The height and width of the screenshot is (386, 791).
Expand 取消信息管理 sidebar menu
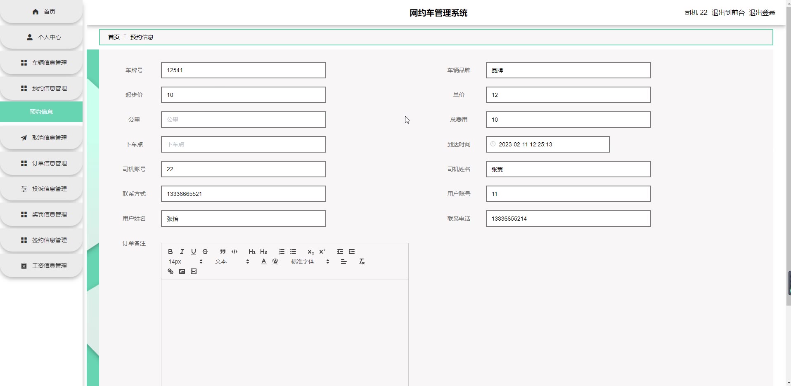[x=41, y=138]
